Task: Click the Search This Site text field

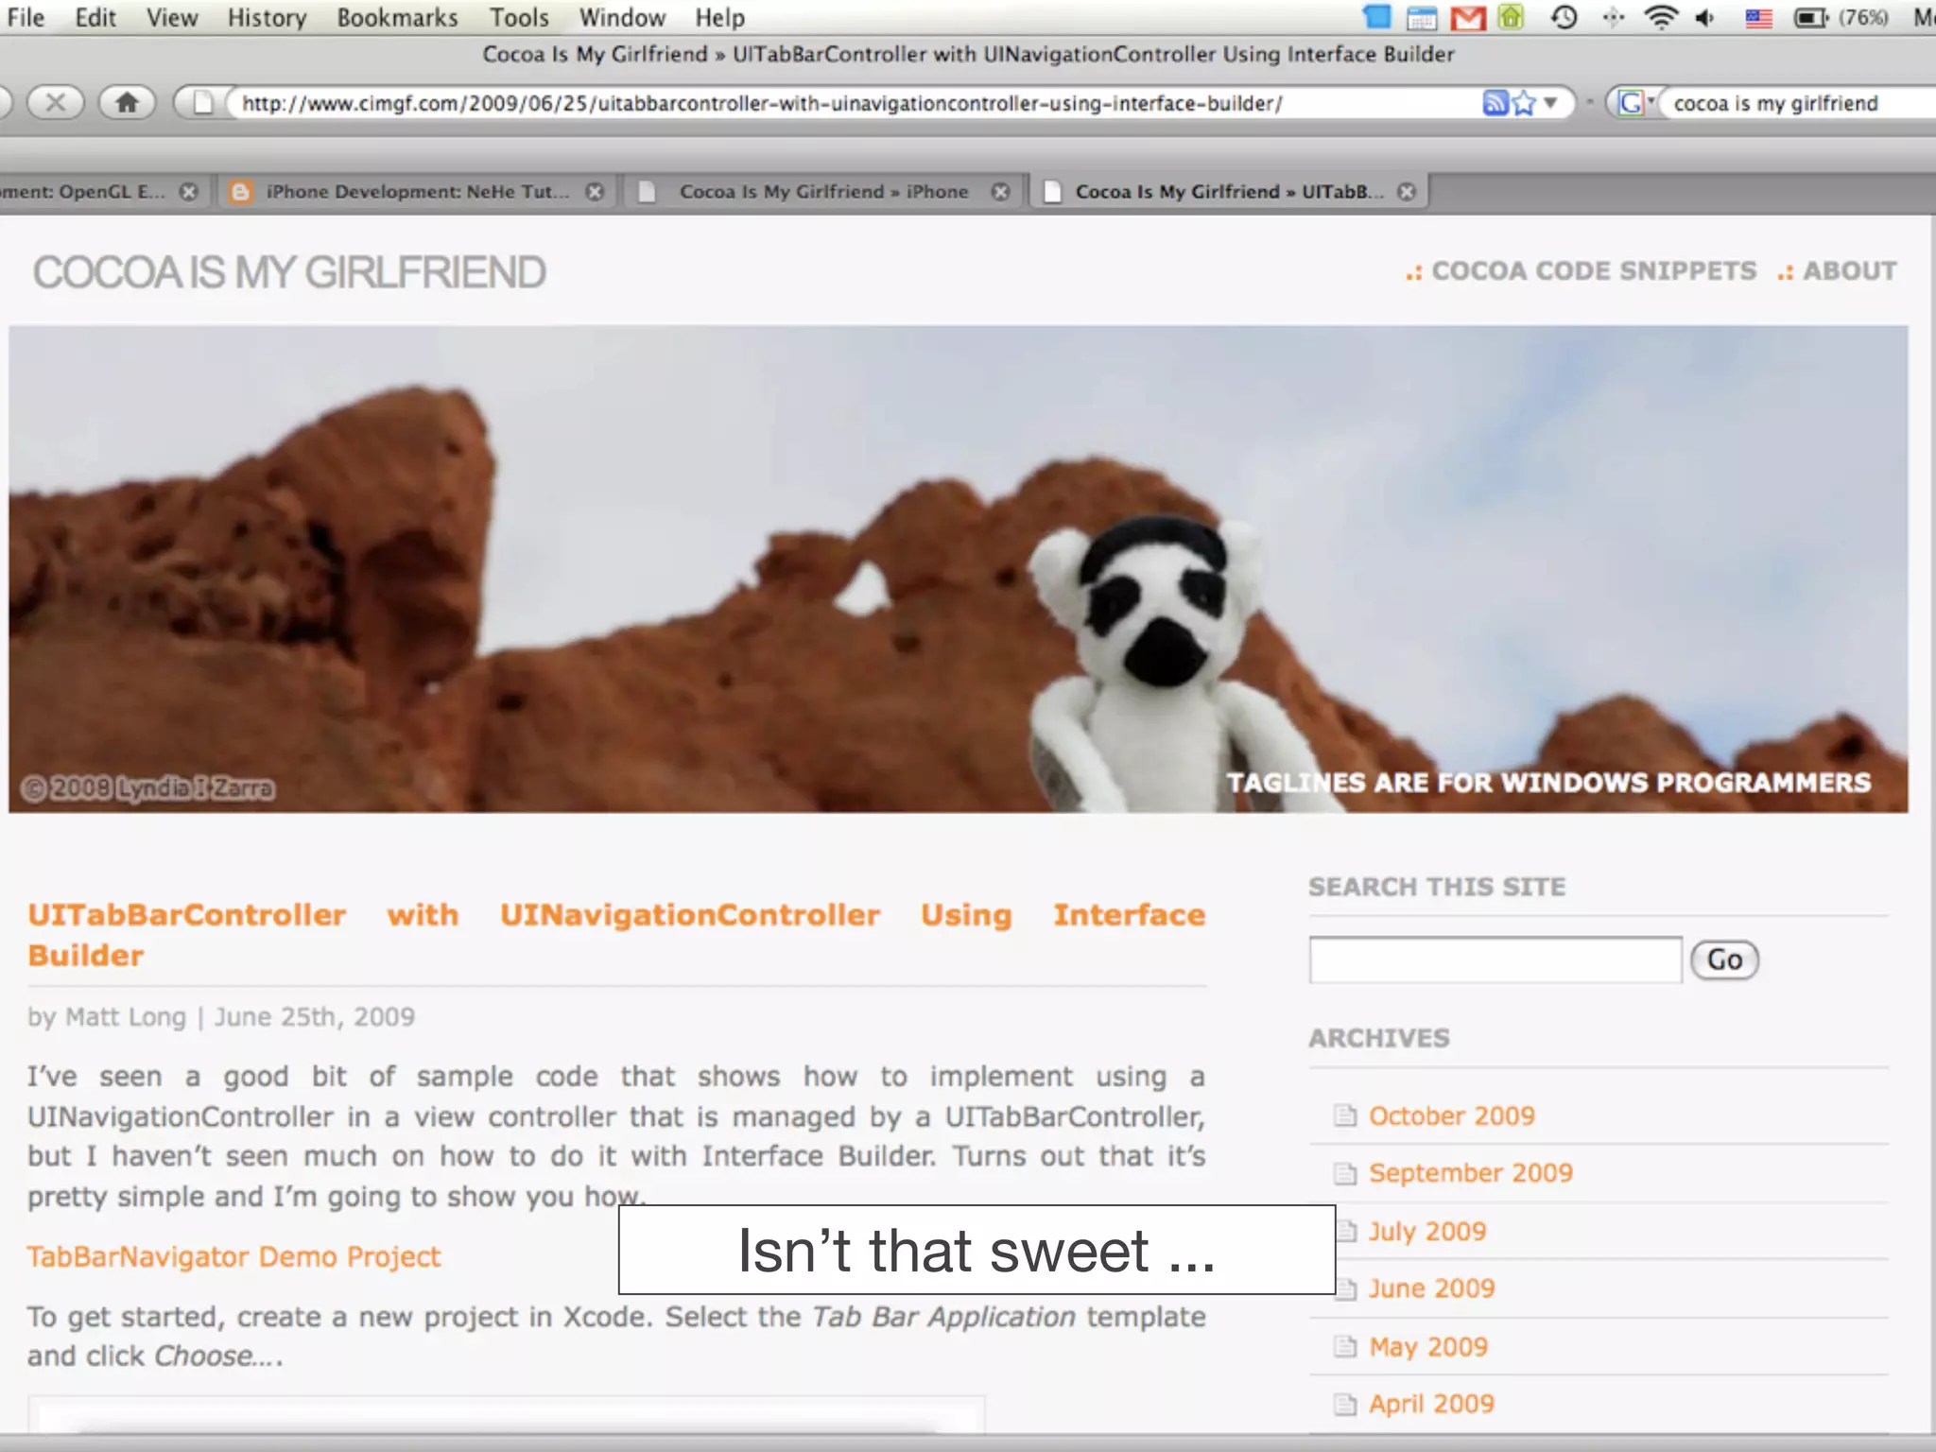Action: (x=1495, y=960)
